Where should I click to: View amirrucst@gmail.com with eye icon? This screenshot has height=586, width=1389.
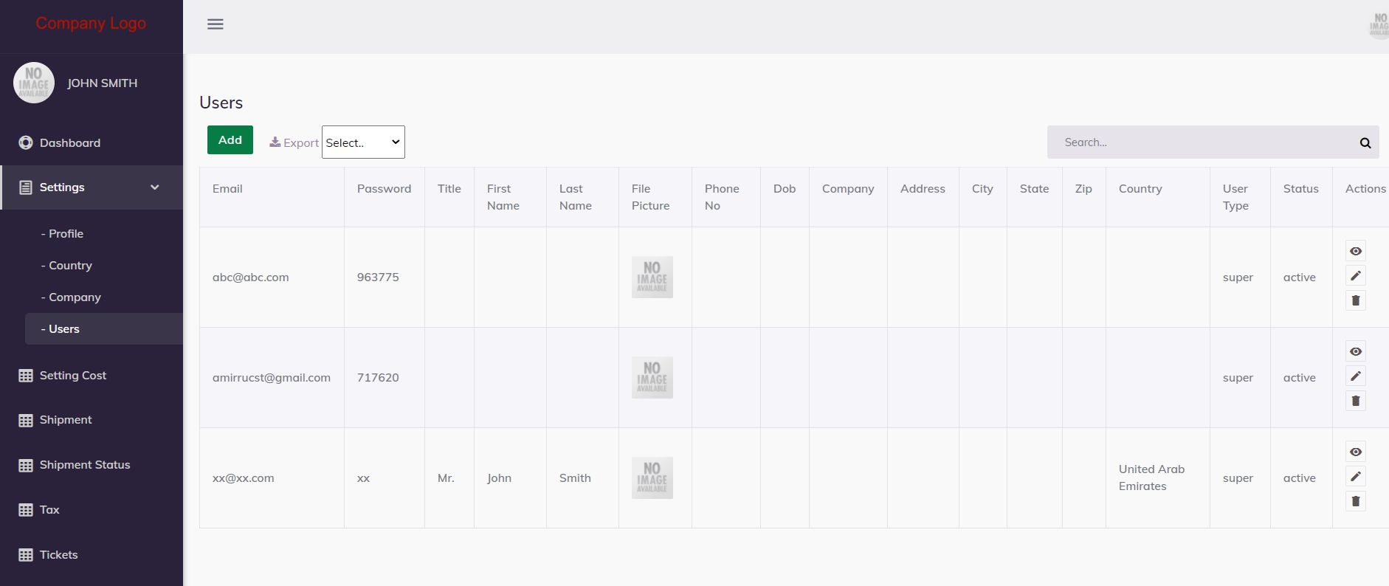coord(1355,351)
